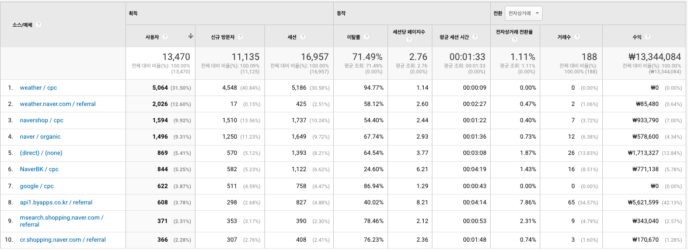
Task: Click help icon beside 이탈률 column
Action: coord(366,37)
